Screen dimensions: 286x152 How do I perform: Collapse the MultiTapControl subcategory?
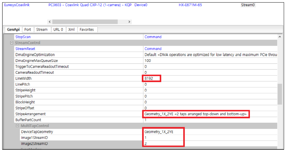pos(17,126)
